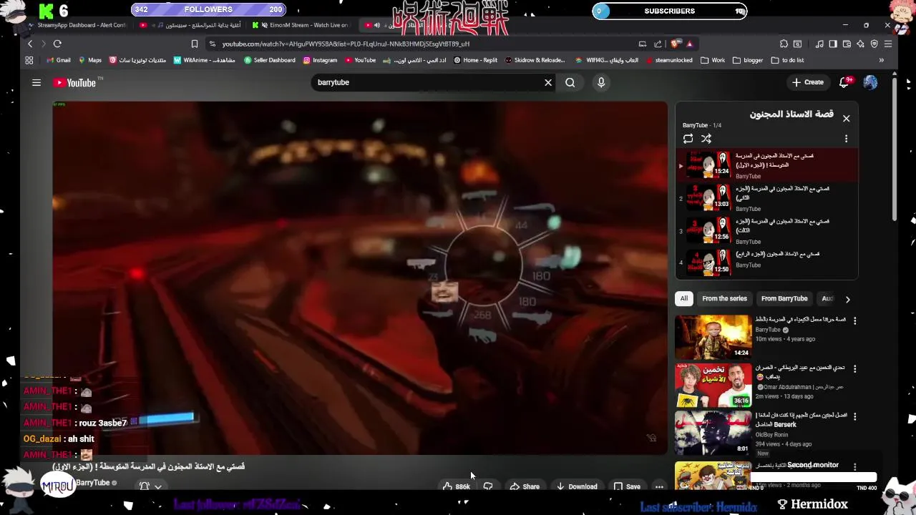Viewport: 916px width, 515px height.
Task: Save the video to a playlist
Action: tap(627, 486)
